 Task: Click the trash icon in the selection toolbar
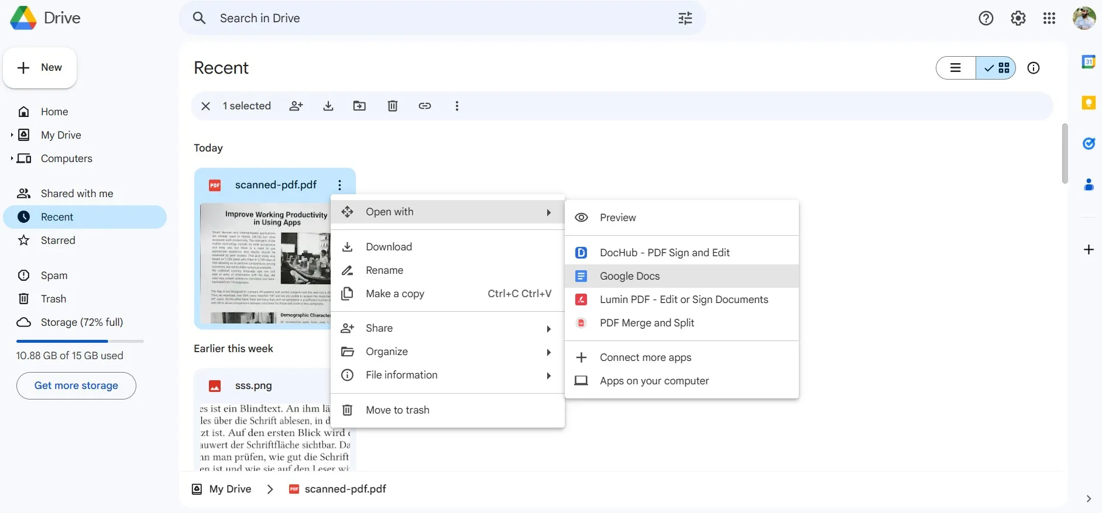pyautogui.click(x=393, y=106)
